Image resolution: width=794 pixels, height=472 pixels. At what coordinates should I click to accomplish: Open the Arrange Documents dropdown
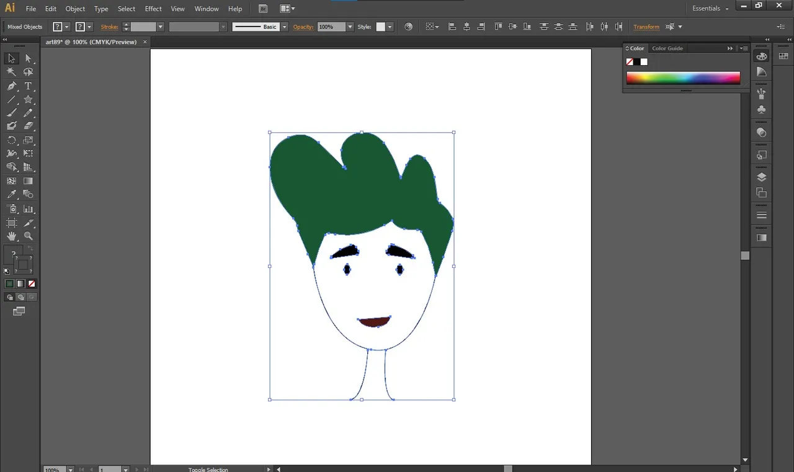[x=287, y=9]
